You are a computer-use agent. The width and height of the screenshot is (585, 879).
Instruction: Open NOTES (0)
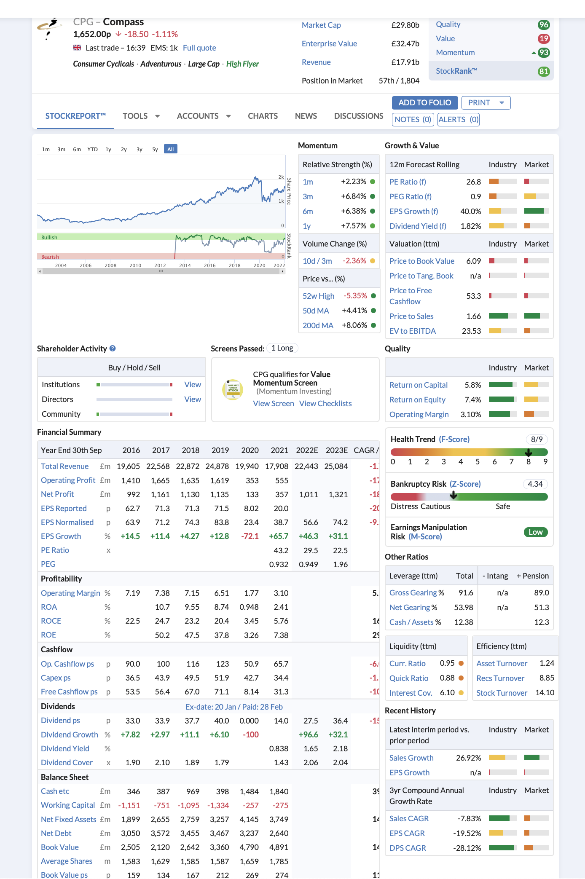point(413,120)
